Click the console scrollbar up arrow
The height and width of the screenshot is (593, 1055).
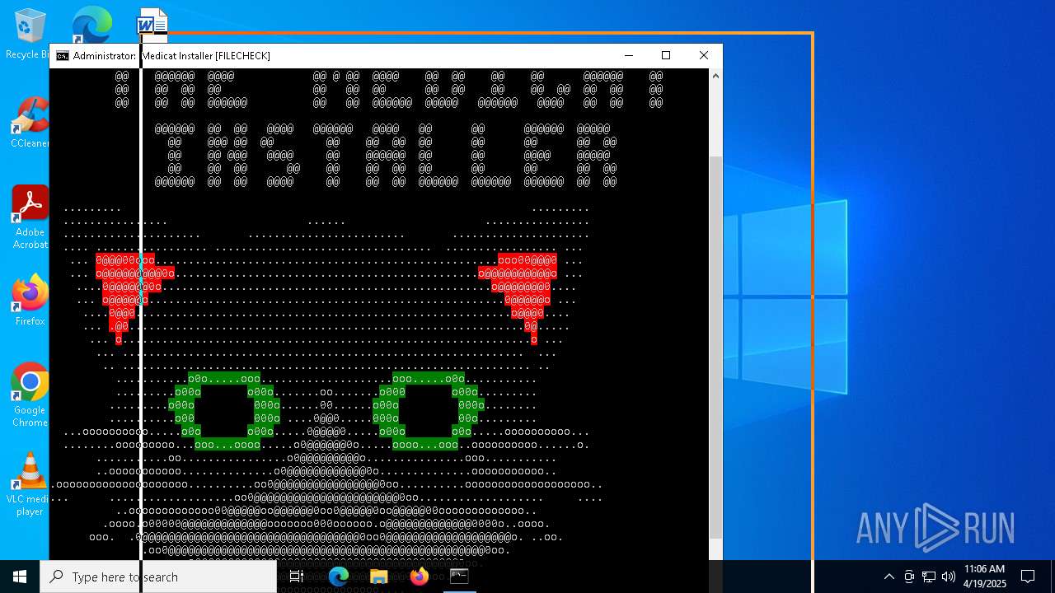coord(715,76)
